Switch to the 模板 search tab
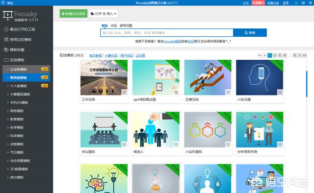The width and height of the screenshot is (314, 193). click(x=105, y=25)
